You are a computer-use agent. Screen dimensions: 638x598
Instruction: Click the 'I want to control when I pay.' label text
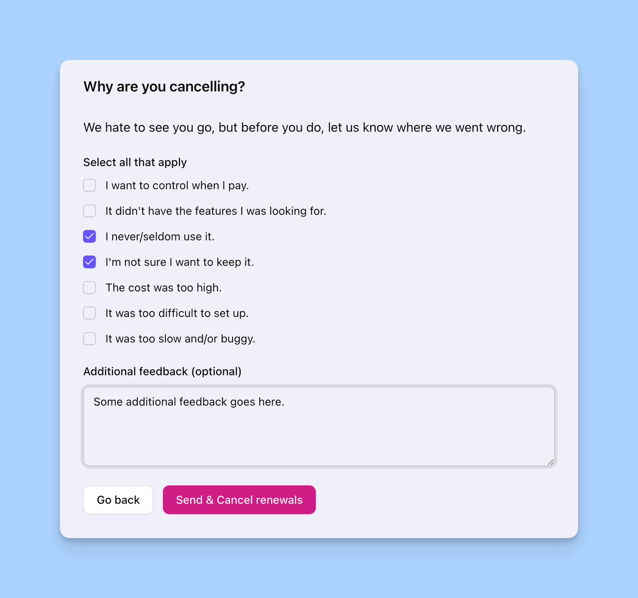coord(177,186)
